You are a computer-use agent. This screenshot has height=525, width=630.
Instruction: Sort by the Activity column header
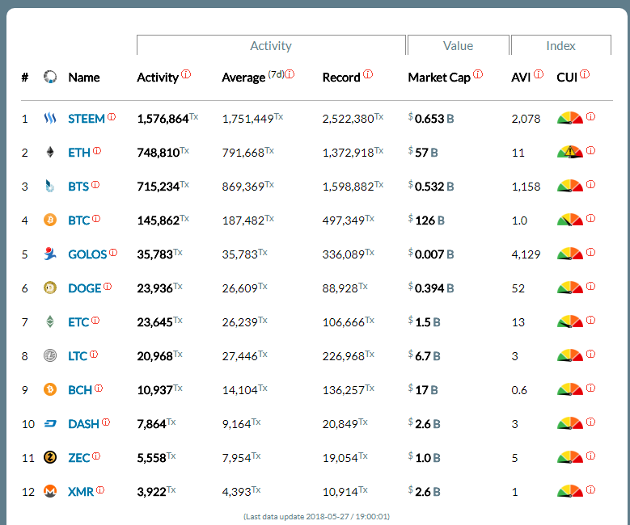[158, 77]
